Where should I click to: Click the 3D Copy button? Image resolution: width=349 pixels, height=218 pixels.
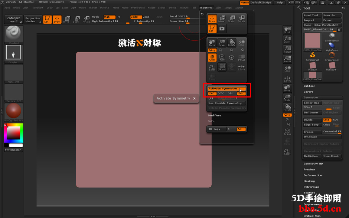pyautogui.click(x=216, y=129)
